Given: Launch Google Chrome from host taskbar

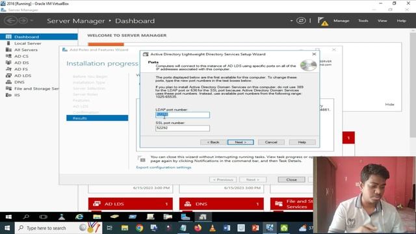Looking at the screenshot, I should pos(139,228).
